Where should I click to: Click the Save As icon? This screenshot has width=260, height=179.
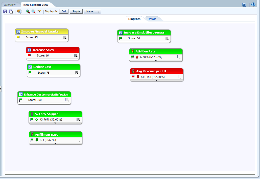tap(11, 11)
